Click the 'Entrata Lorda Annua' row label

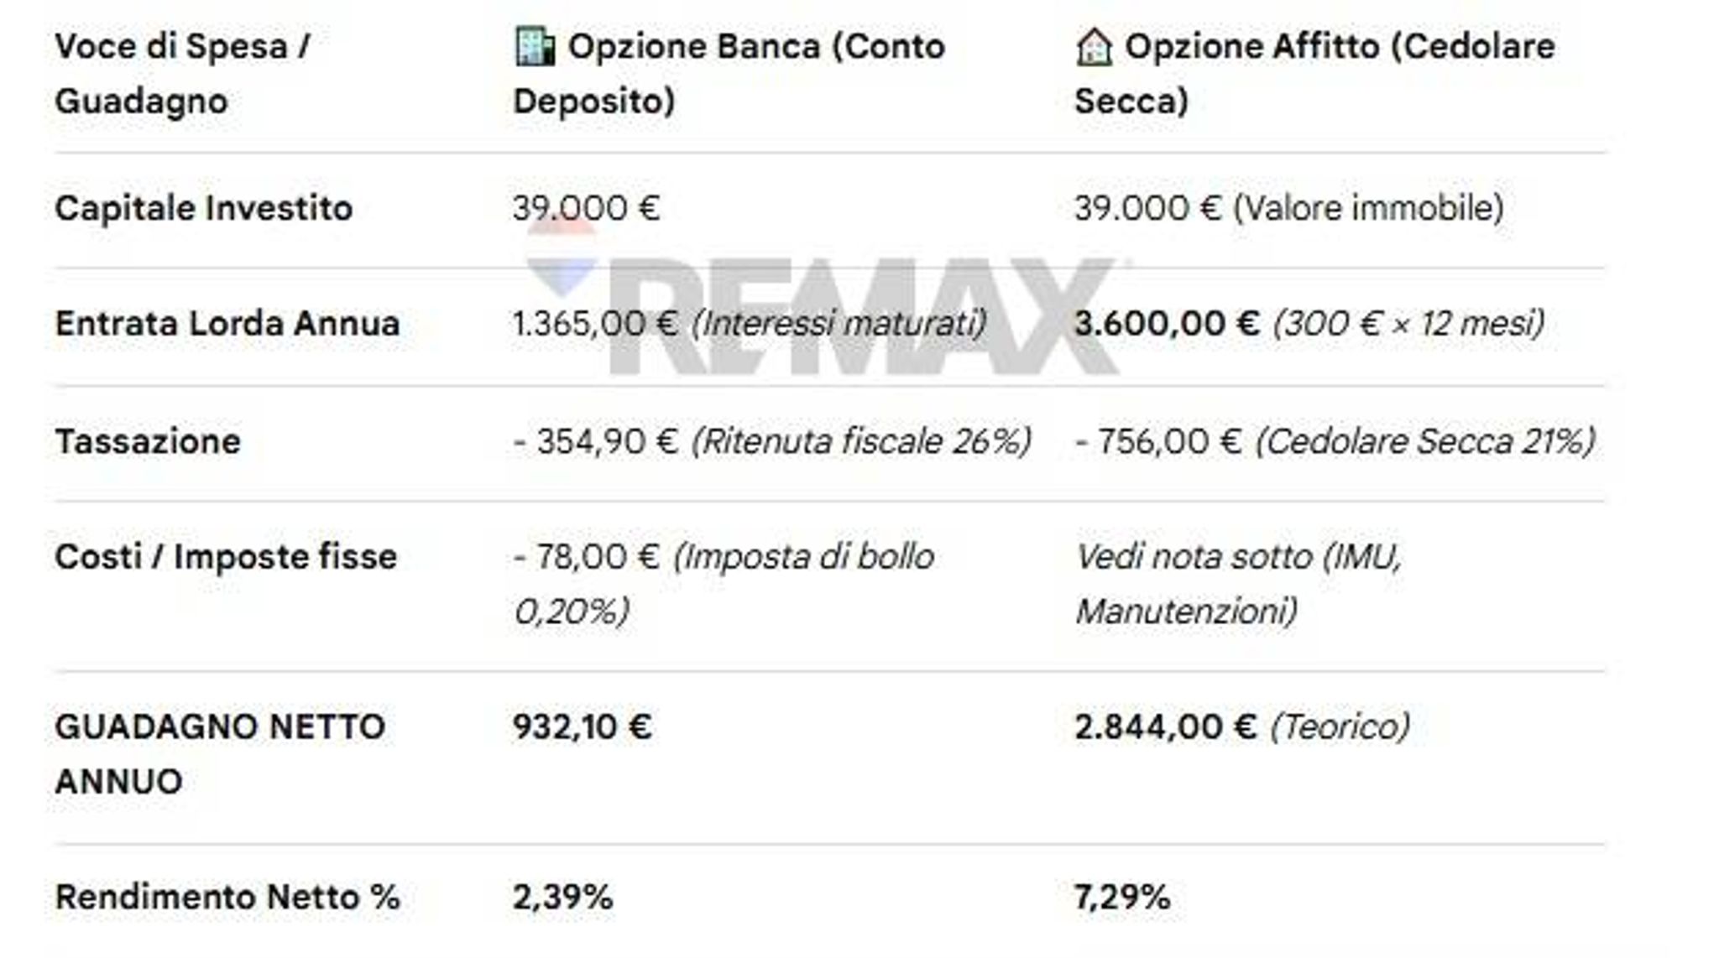point(227,323)
